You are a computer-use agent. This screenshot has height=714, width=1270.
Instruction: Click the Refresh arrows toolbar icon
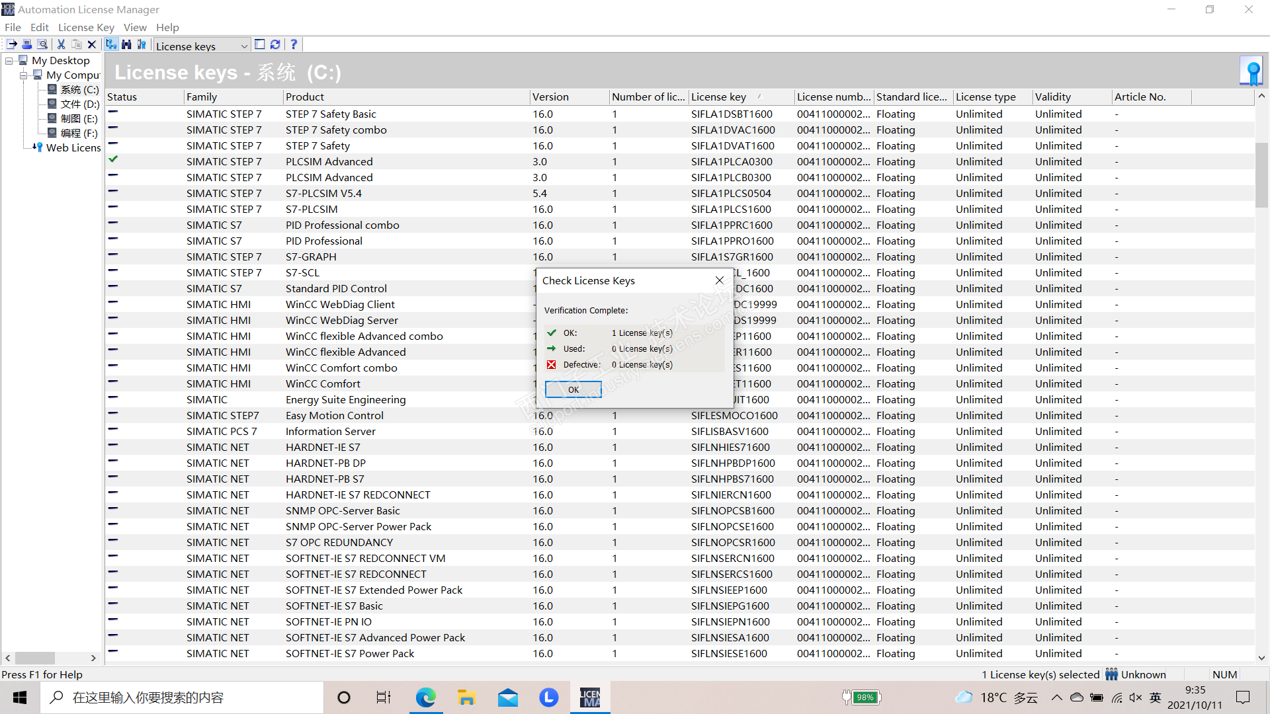pos(275,44)
